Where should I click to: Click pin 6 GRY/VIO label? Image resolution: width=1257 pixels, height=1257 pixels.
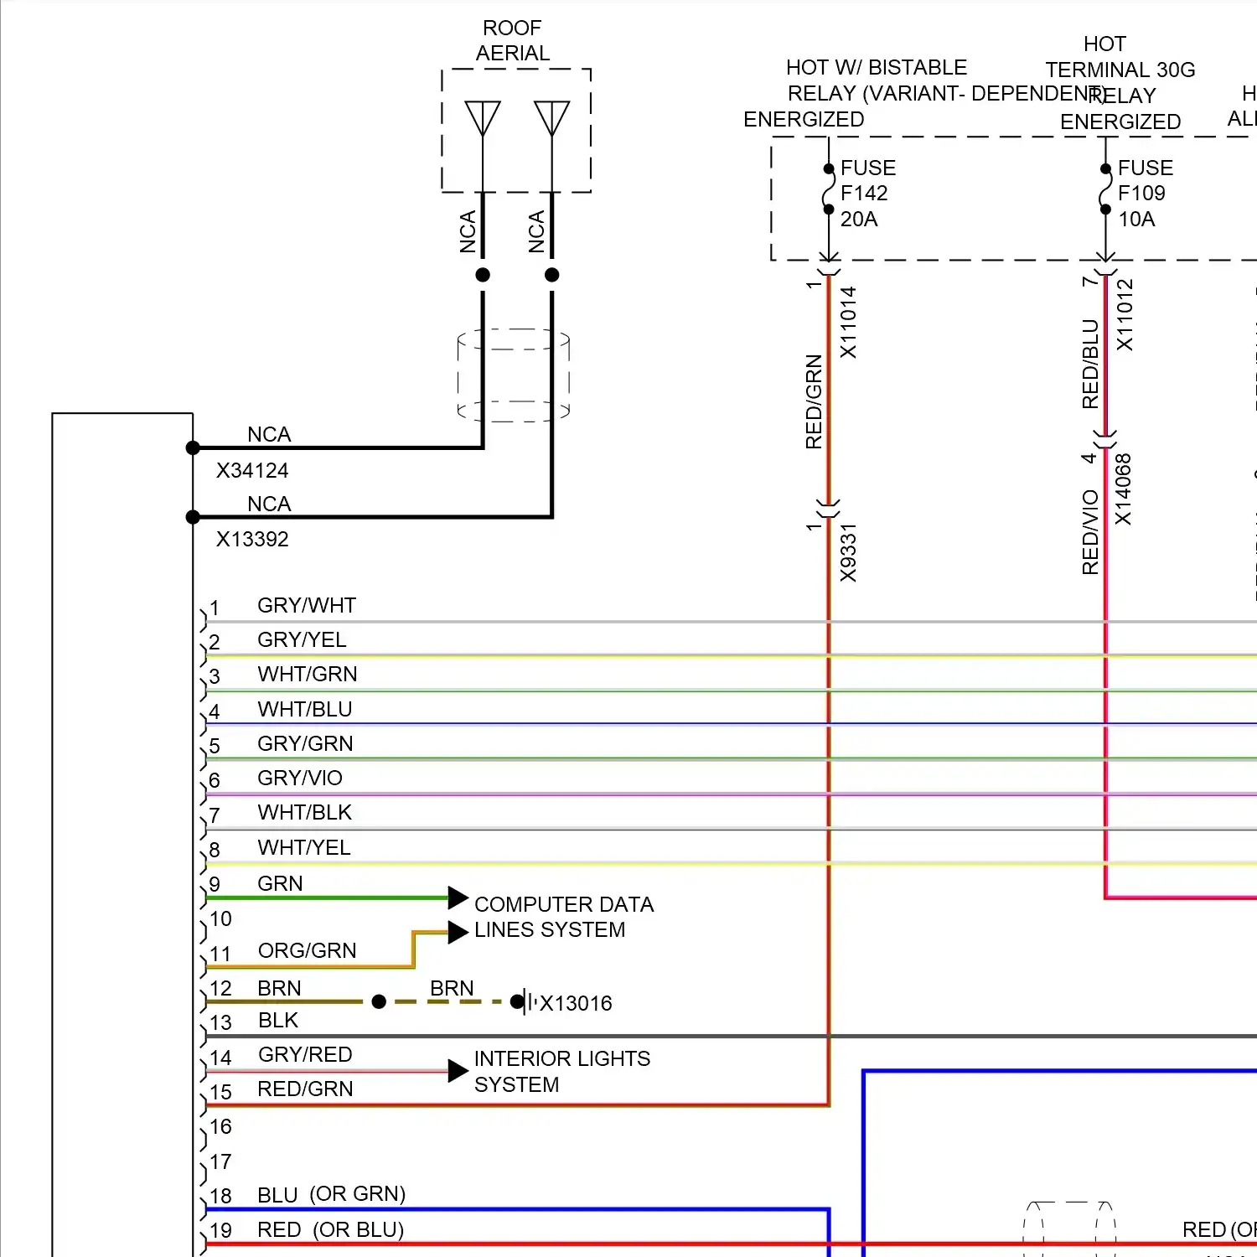pos(300,778)
